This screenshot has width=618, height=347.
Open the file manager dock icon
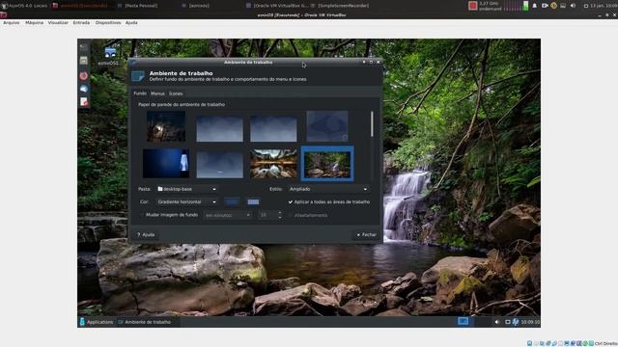(x=84, y=61)
